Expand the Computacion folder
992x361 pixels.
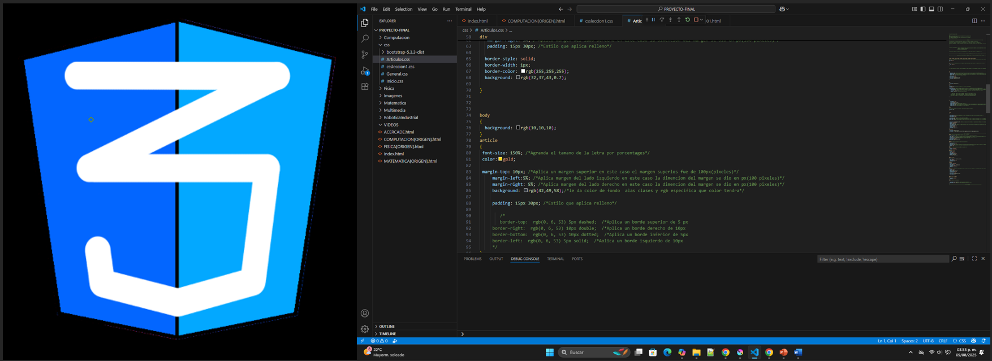415,37
